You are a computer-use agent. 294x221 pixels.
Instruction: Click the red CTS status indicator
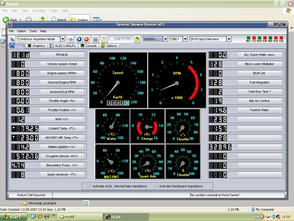click(254, 38)
